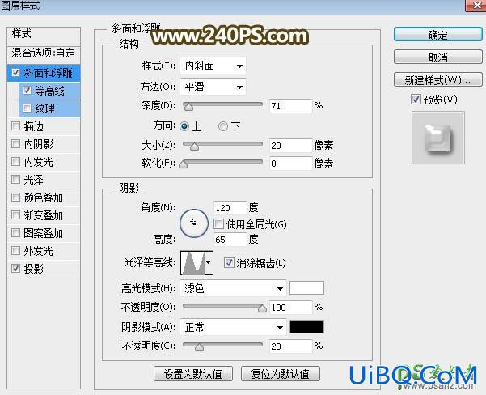
Task: Toggle the 等高线 checkbox
Action: [x=27, y=91]
